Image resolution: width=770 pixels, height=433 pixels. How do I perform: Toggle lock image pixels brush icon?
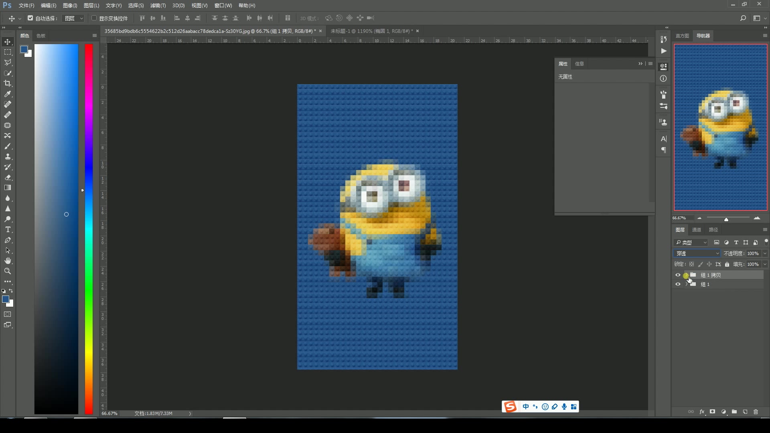point(700,264)
